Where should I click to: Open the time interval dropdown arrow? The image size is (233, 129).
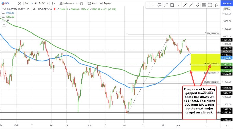click(47, 3)
